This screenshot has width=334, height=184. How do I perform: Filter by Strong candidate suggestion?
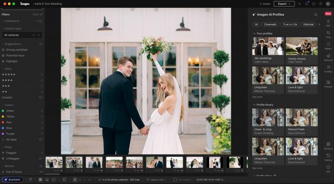[15, 49]
